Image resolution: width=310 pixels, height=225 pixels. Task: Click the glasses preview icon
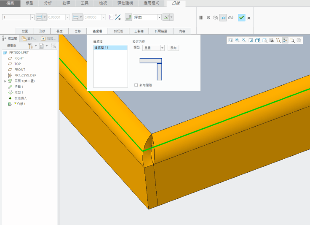[x=230, y=18]
